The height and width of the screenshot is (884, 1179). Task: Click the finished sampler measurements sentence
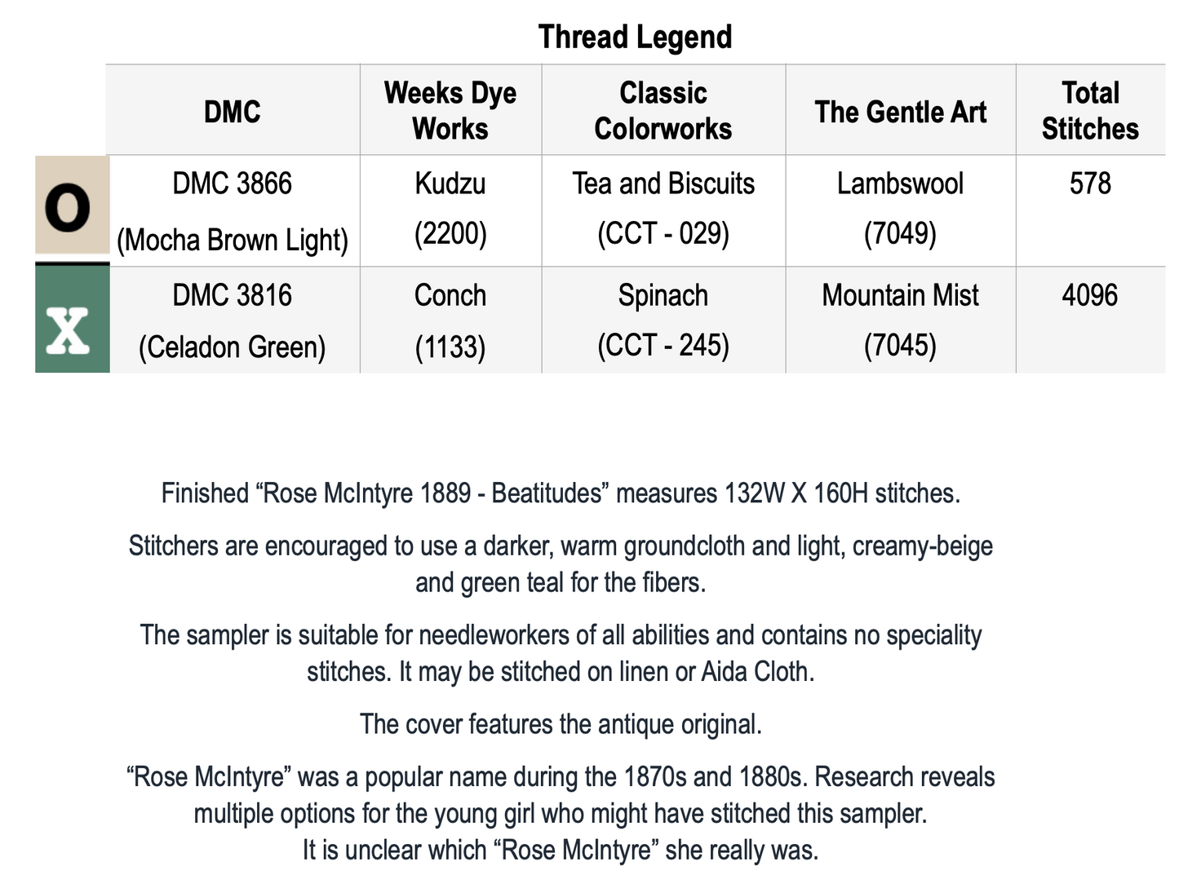point(561,493)
